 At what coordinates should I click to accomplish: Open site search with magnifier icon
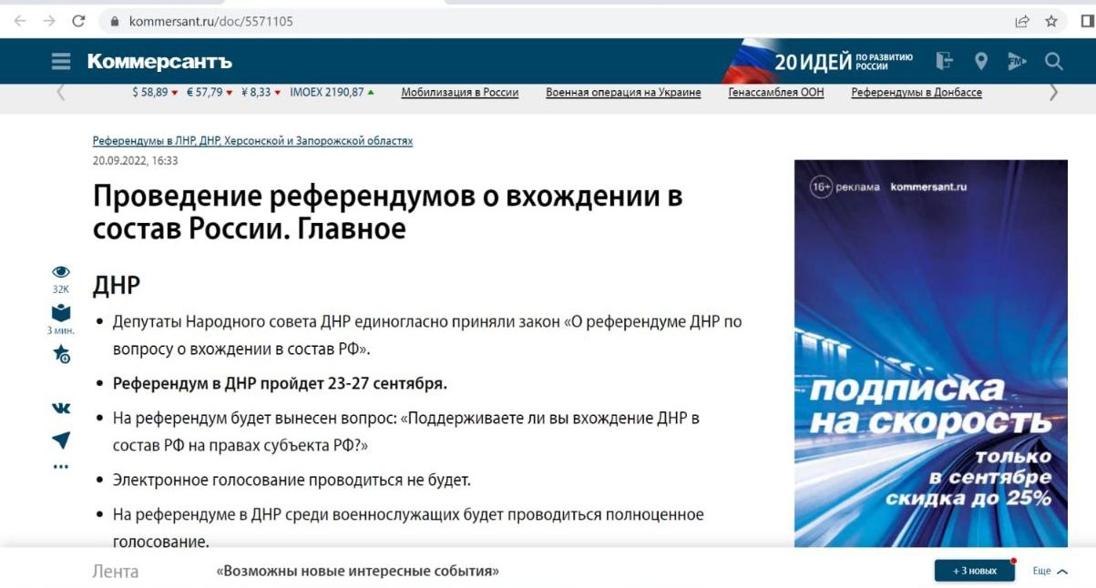click(x=1054, y=61)
